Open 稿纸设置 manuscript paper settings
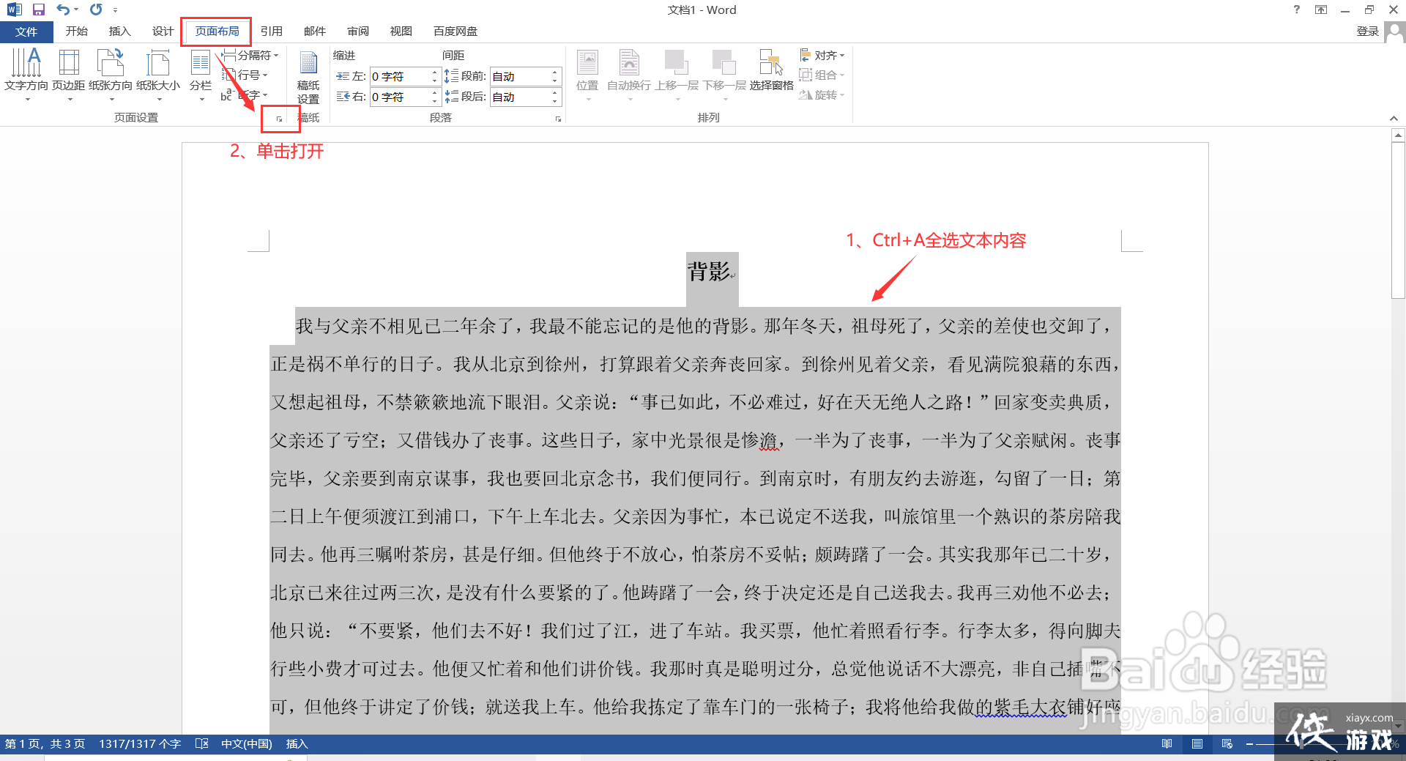 click(x=308, y=78)
